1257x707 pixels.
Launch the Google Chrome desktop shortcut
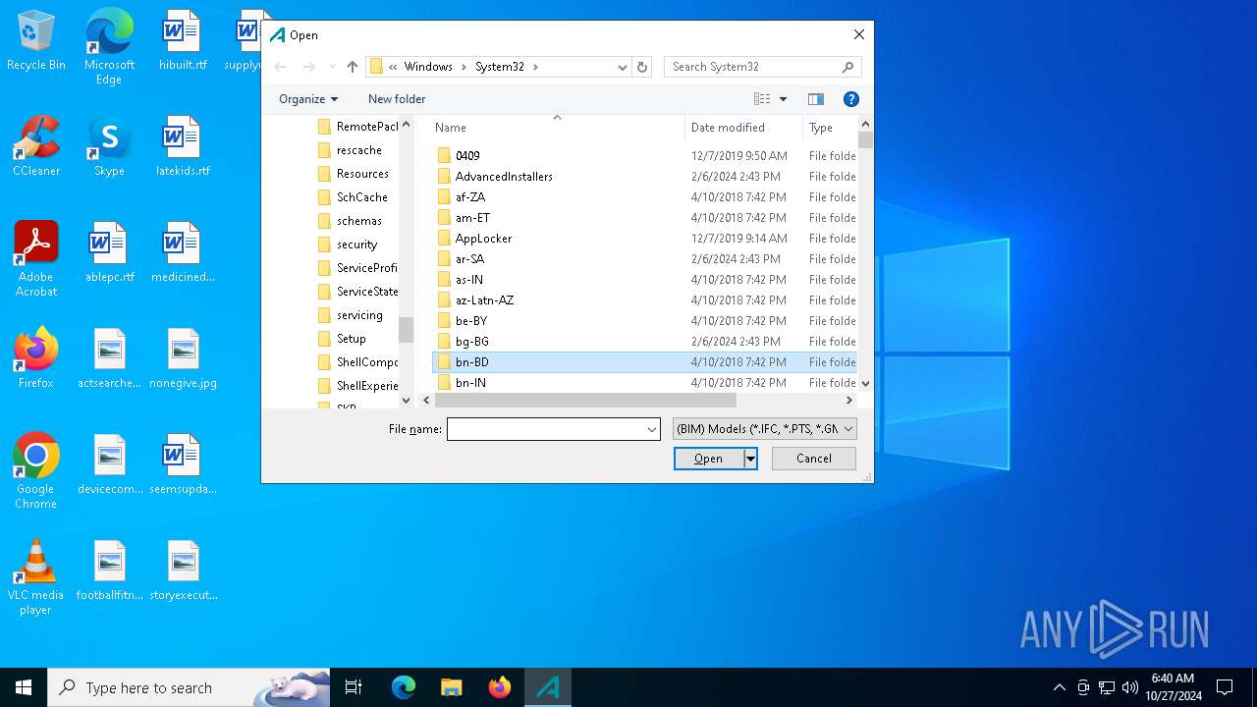click(x=36, y=472)
